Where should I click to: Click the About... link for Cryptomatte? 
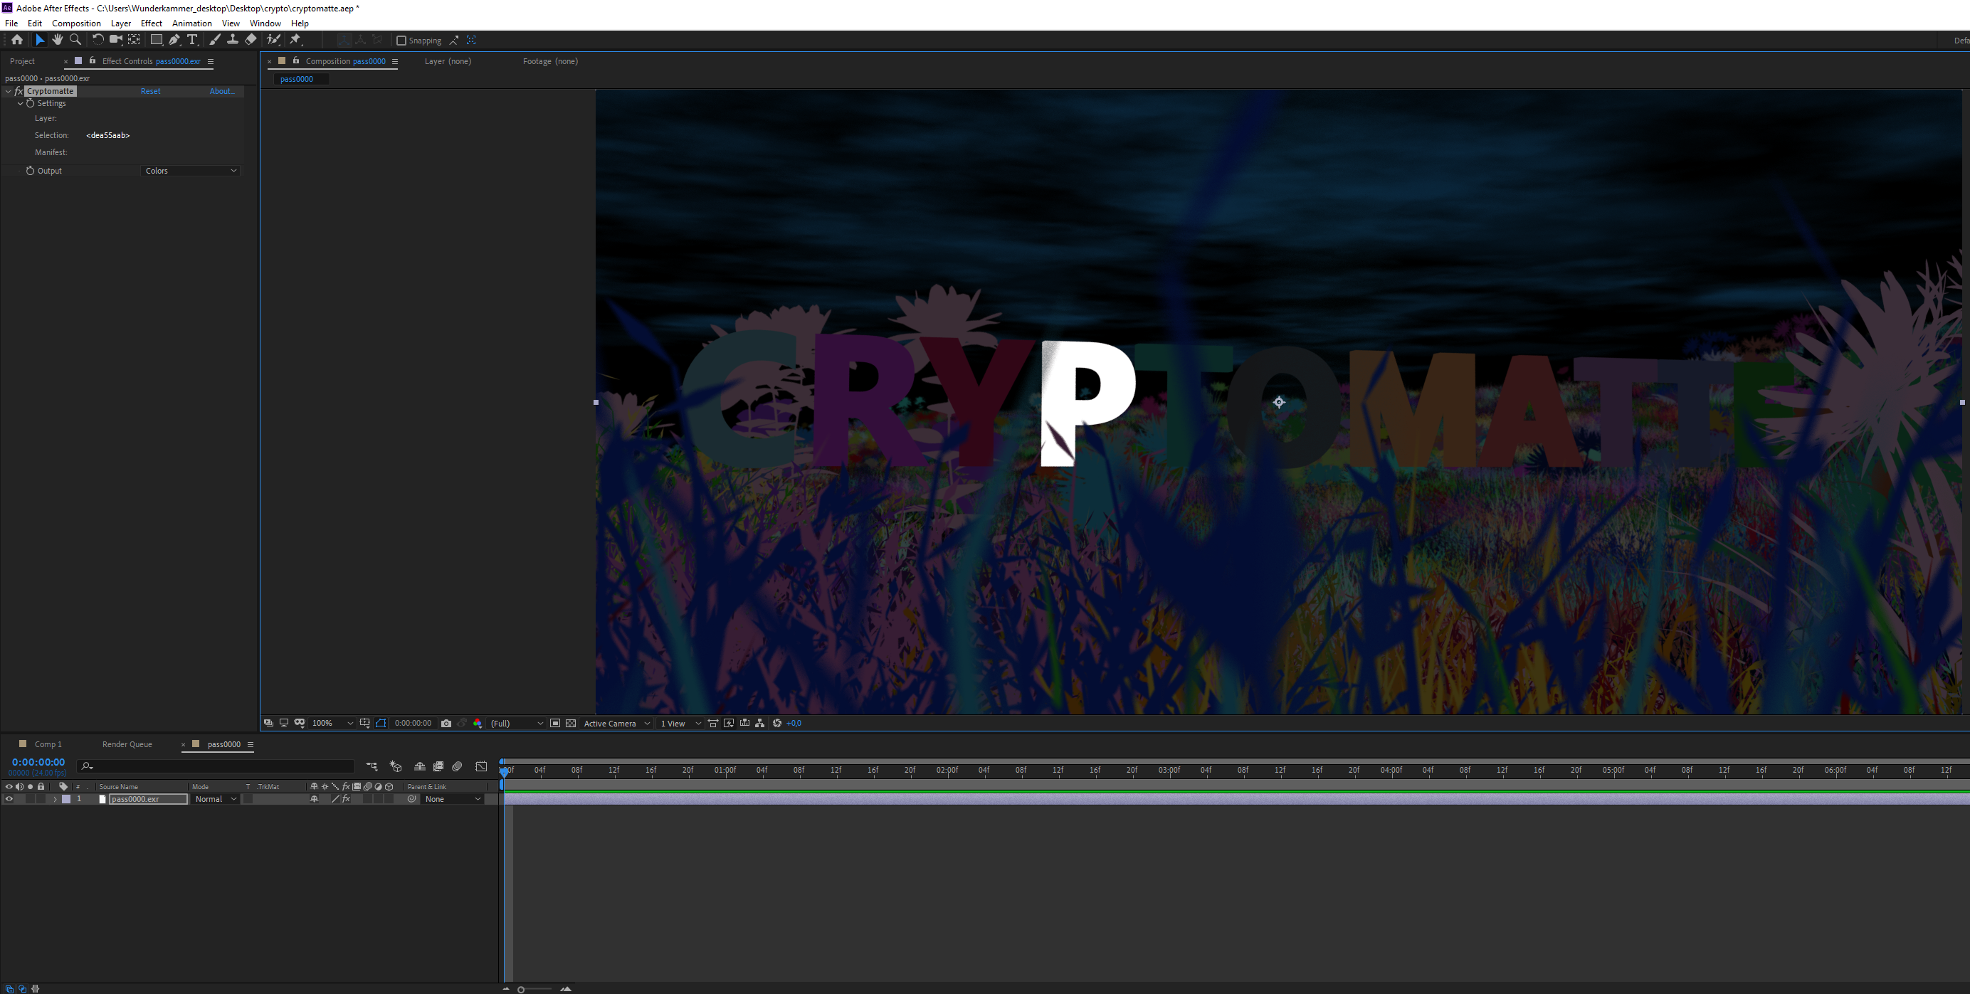point(222,91)
